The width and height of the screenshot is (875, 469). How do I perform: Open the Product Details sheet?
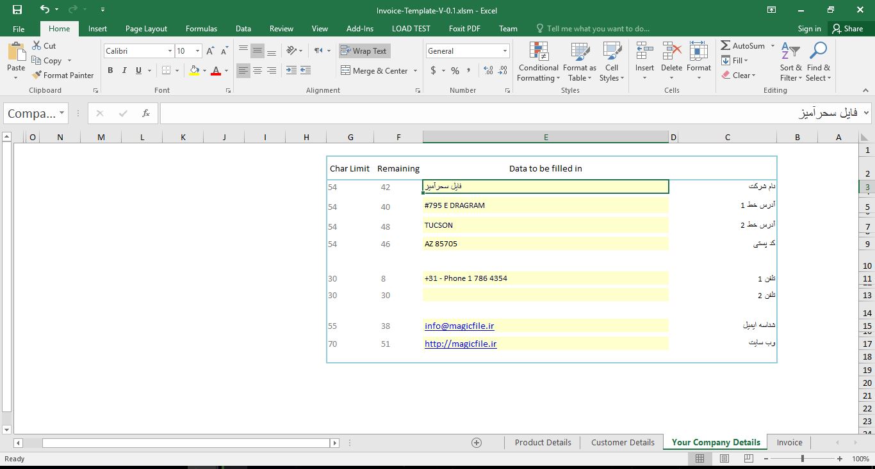pyautogui.click(x=543, y=442)
